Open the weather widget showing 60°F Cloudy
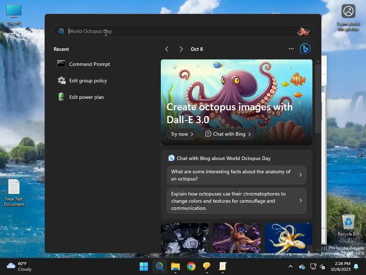Image resolution: width=366 pixels, height=275 pixels. tap(19, 266)
